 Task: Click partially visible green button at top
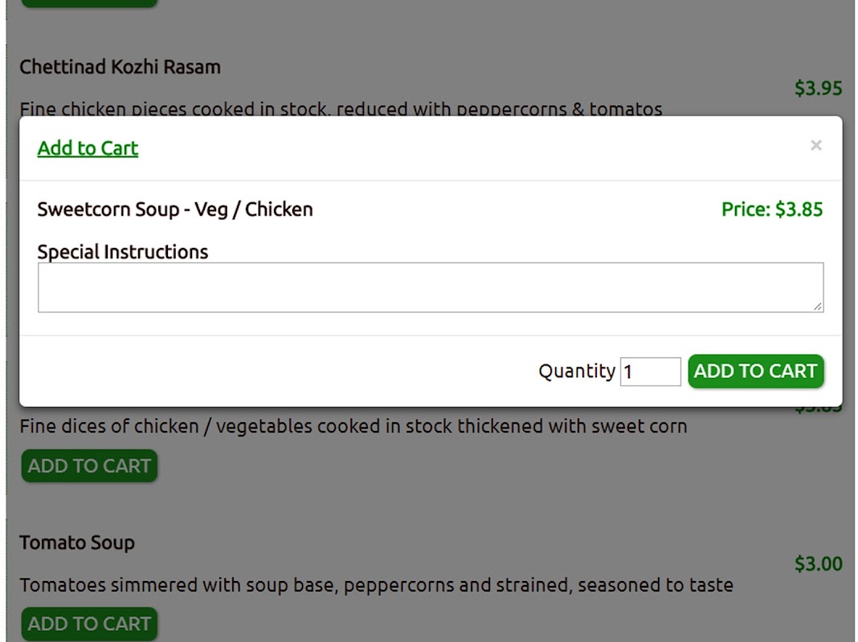pyautogui.click(x=89, y=2)
